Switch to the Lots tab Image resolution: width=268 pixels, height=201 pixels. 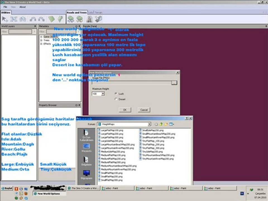(x=91, y=13)
